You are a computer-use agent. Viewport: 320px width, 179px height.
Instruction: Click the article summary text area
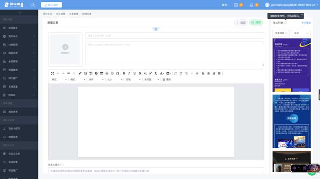[175, 54]
